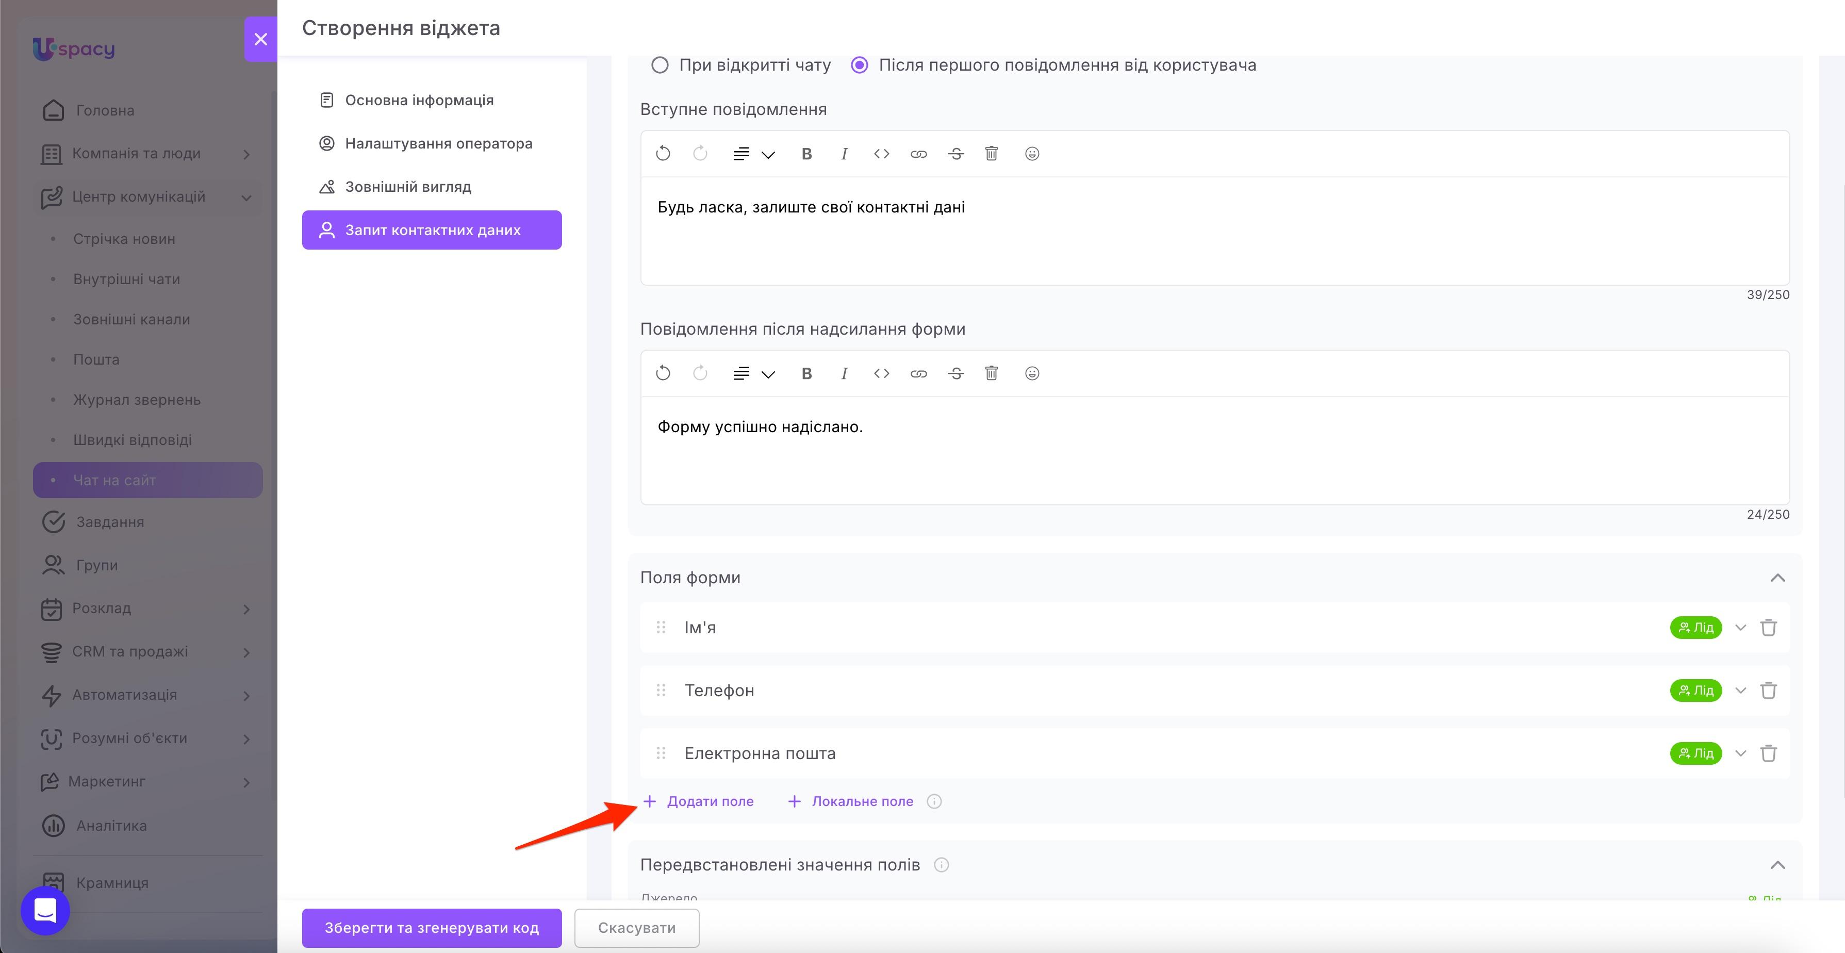Open the Основна інформація tab
1845x953 pixels.
click(432, 101)
